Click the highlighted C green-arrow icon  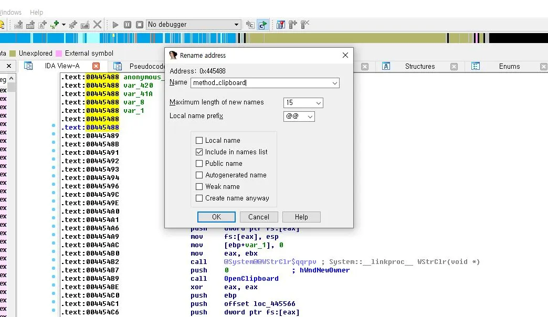coord(262,25)
